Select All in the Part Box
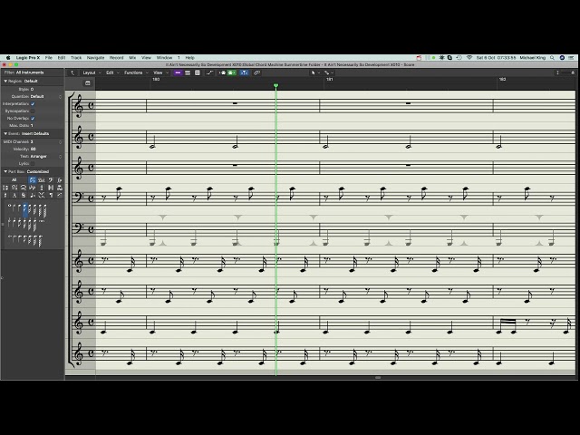This screenshot has width=580, height=435. [14, 180]
